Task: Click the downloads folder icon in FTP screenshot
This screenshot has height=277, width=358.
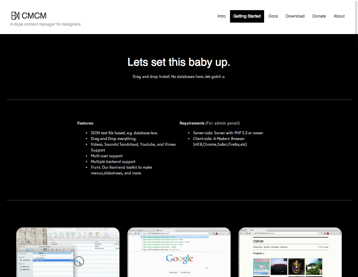Action: coord(40,247)
